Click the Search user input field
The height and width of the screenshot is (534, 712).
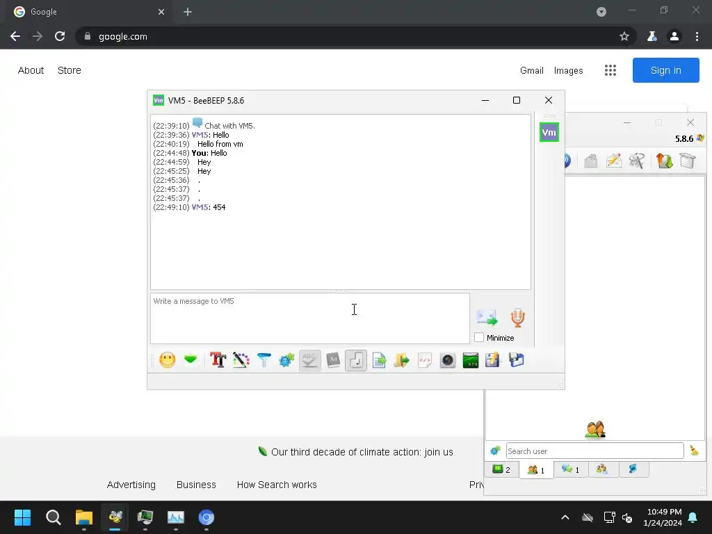pos(595,451)
